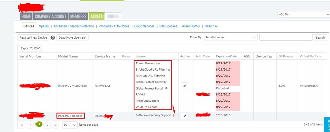This screenshot has height=132, width=330.
Task: Click the PAN-PA-850-NFR model cell
Action: pyautogui.click(x=71, y=116)
